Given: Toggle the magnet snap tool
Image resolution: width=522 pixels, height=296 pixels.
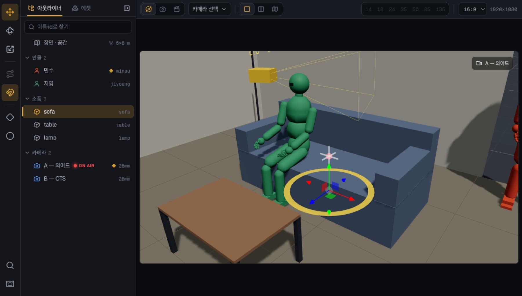Looking at the screenshot, I should click(x=10, y=93).
